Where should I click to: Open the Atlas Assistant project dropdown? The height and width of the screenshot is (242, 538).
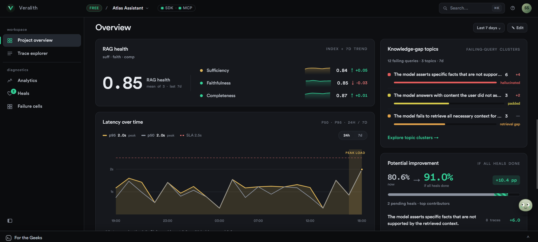tap(130, 8)
